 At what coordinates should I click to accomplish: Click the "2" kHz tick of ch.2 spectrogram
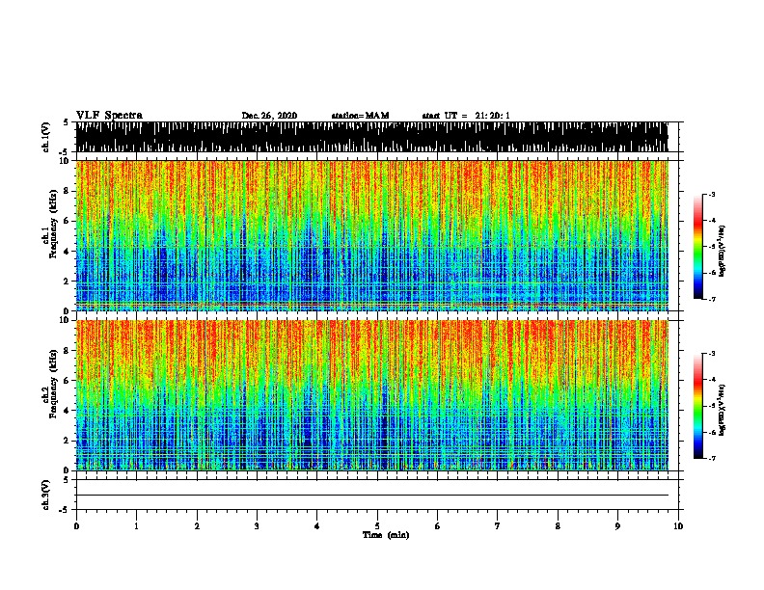(x=67, y=441)
